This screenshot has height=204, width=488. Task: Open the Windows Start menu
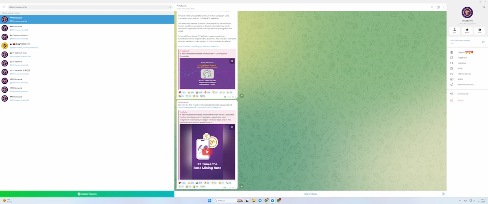(210, 200)
